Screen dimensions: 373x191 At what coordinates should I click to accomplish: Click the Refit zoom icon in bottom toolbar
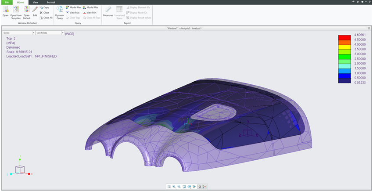[169, 187]
